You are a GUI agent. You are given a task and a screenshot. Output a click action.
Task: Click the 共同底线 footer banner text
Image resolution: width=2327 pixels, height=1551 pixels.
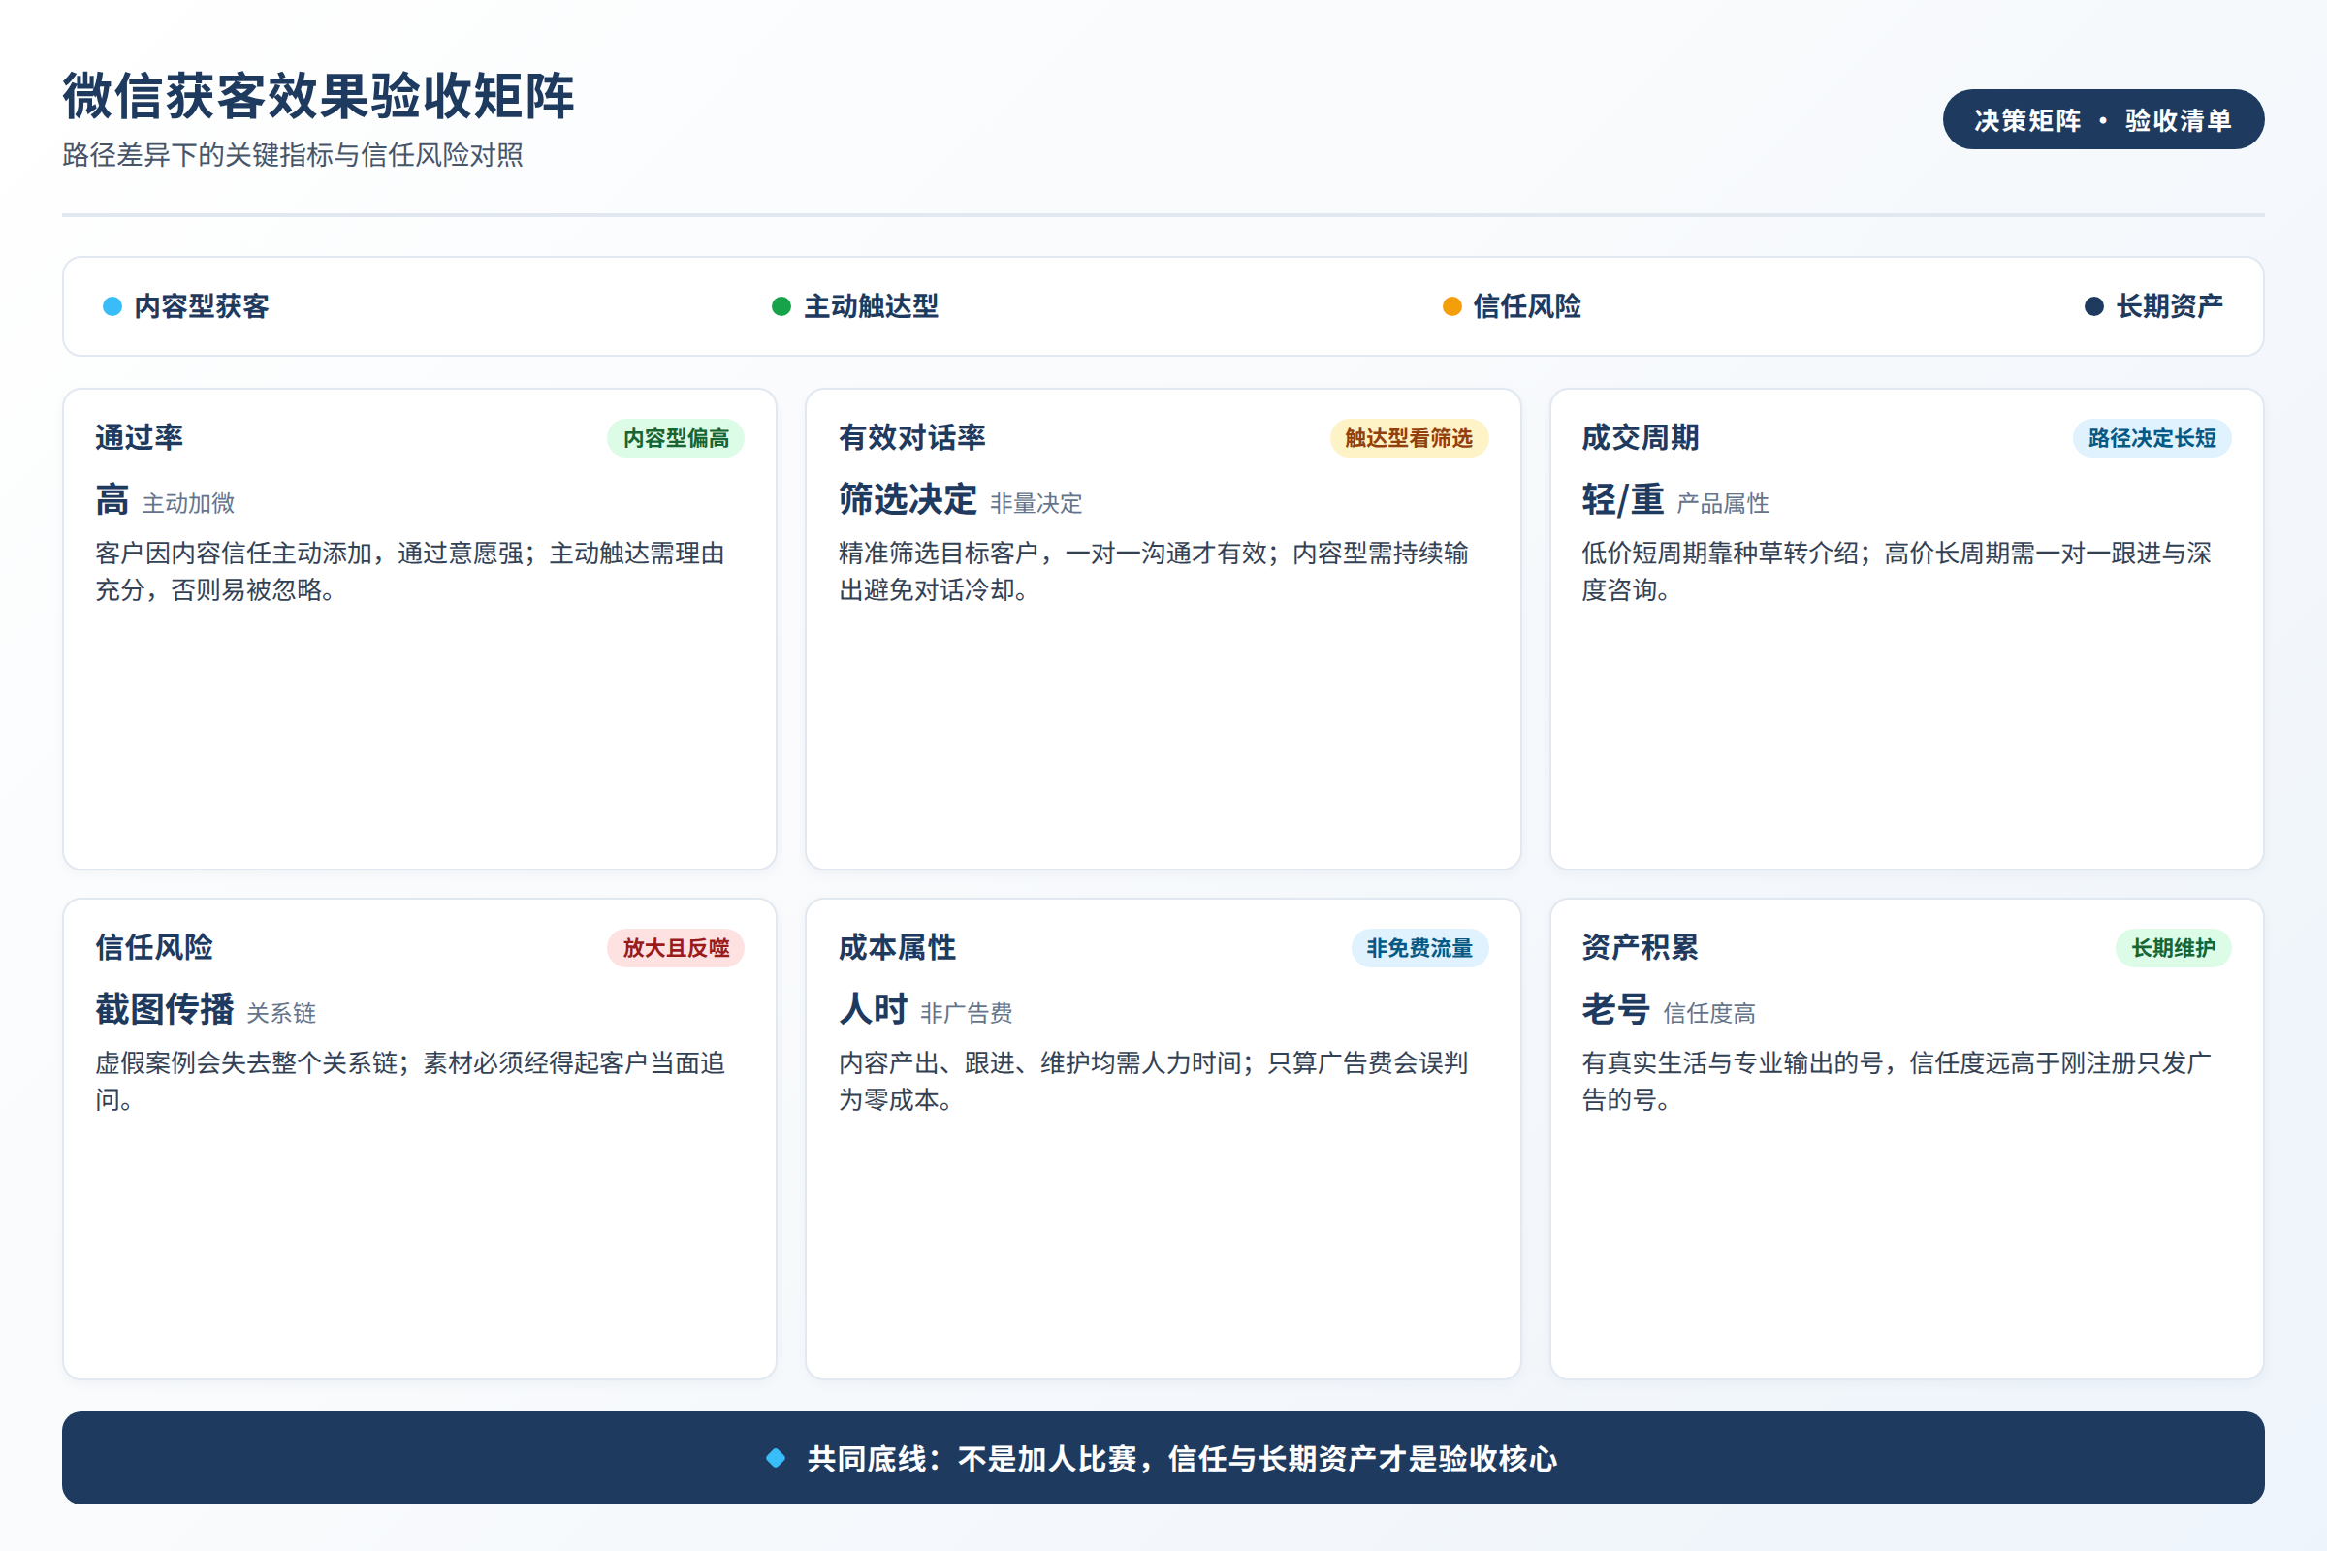[x=1182, y=1459]
